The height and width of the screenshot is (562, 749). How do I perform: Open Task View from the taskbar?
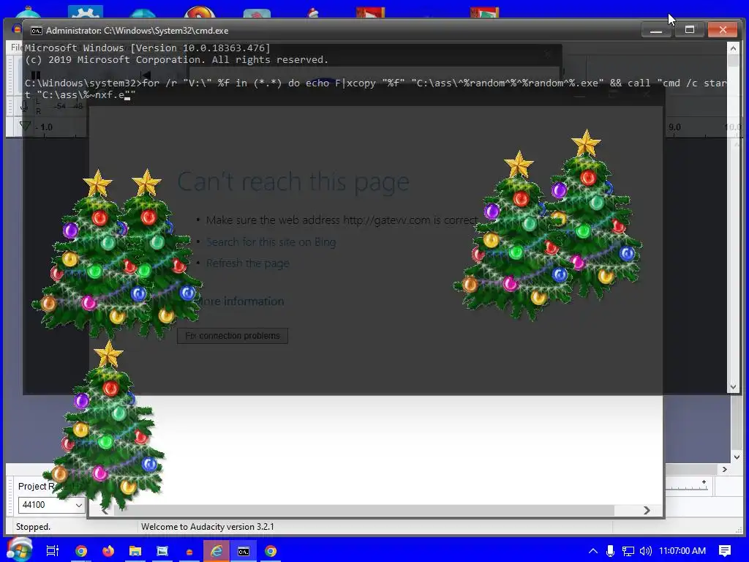[53, 551]
